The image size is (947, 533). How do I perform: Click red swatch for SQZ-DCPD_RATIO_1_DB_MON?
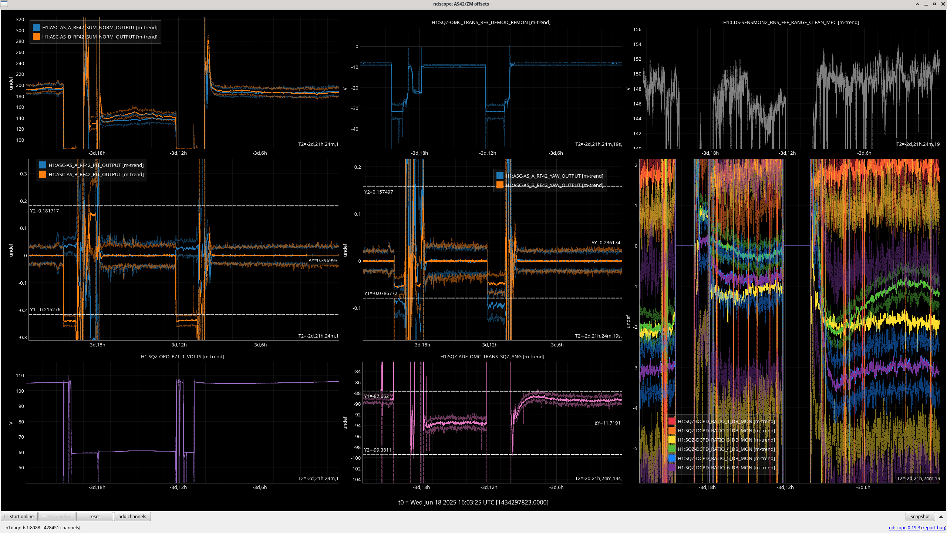pos(672,421)
